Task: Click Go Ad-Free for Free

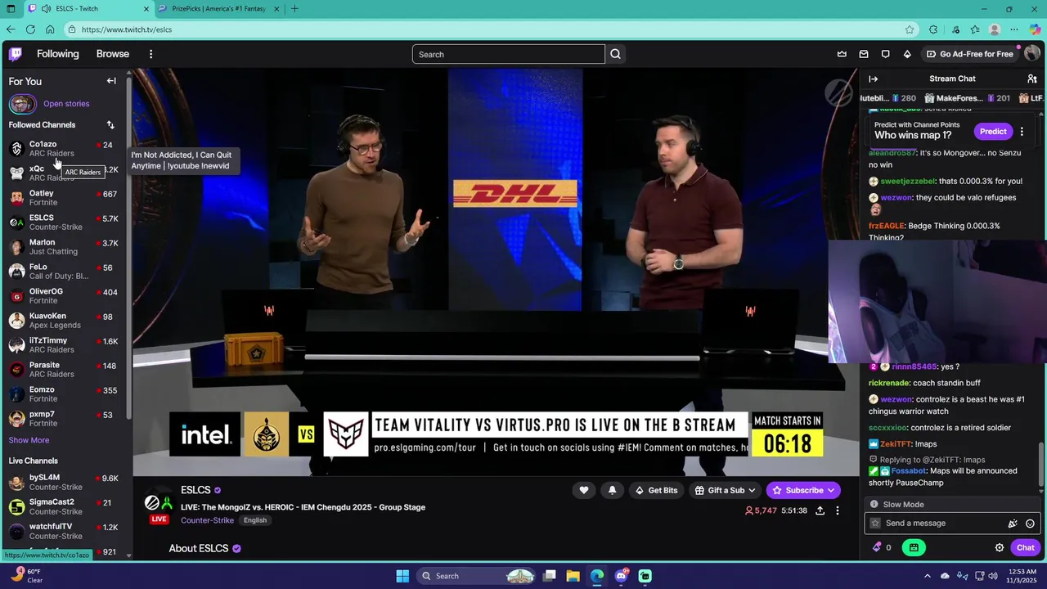Action: click(x=970, y=54)
